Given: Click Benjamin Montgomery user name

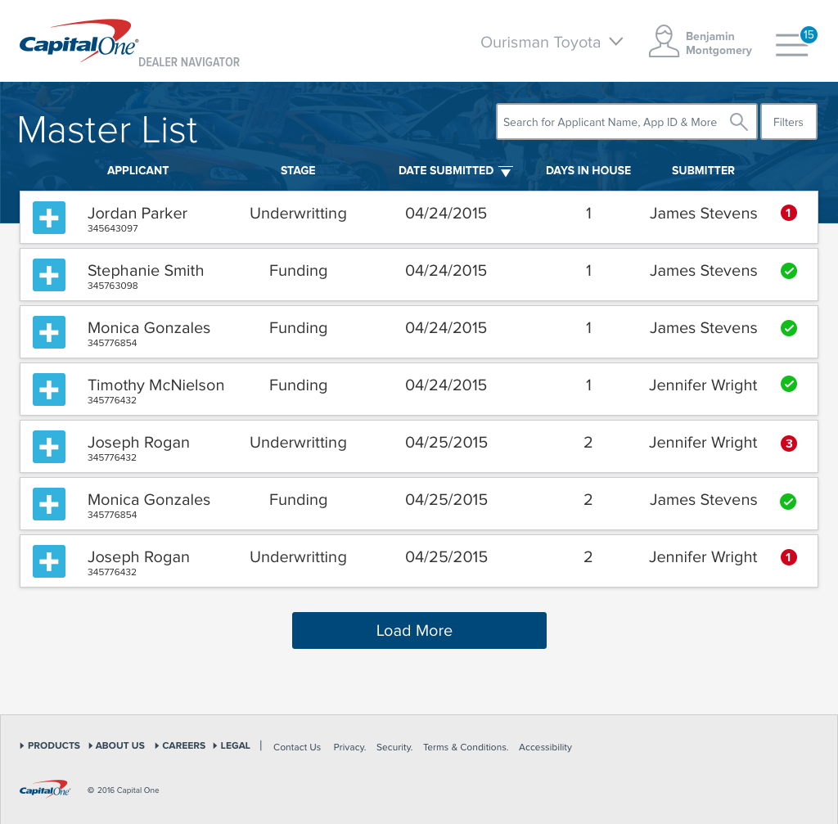Looking at the screenshot, I should tap(719, 43).
